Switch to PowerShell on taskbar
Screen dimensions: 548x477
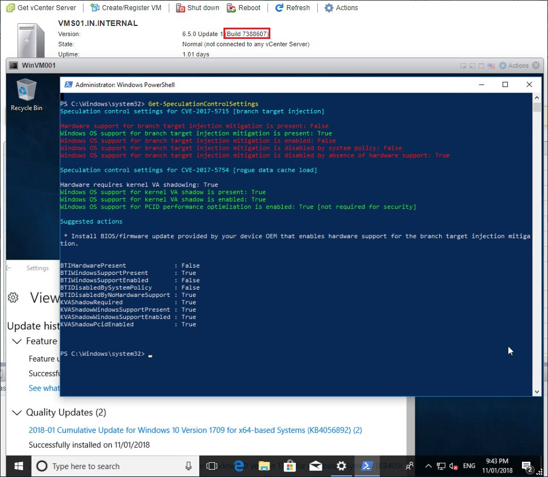pos(367,466)
